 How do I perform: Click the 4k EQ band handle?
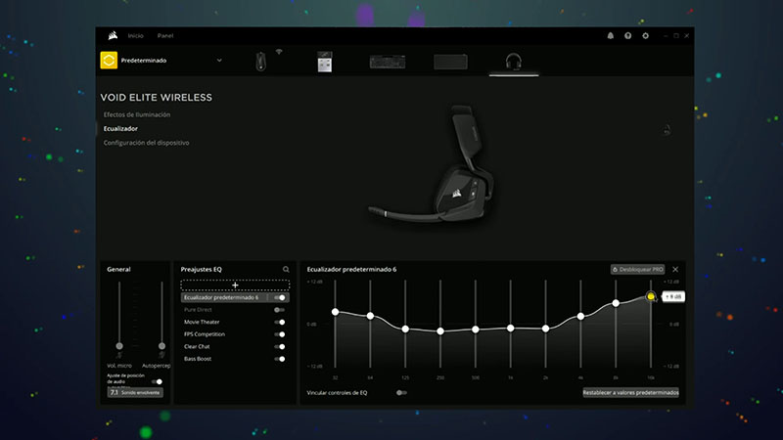point(580,316)
